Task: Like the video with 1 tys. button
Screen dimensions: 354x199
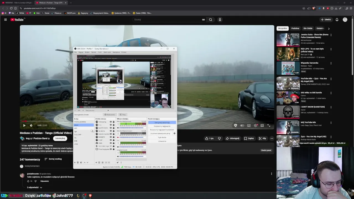Action: [210, 138]
